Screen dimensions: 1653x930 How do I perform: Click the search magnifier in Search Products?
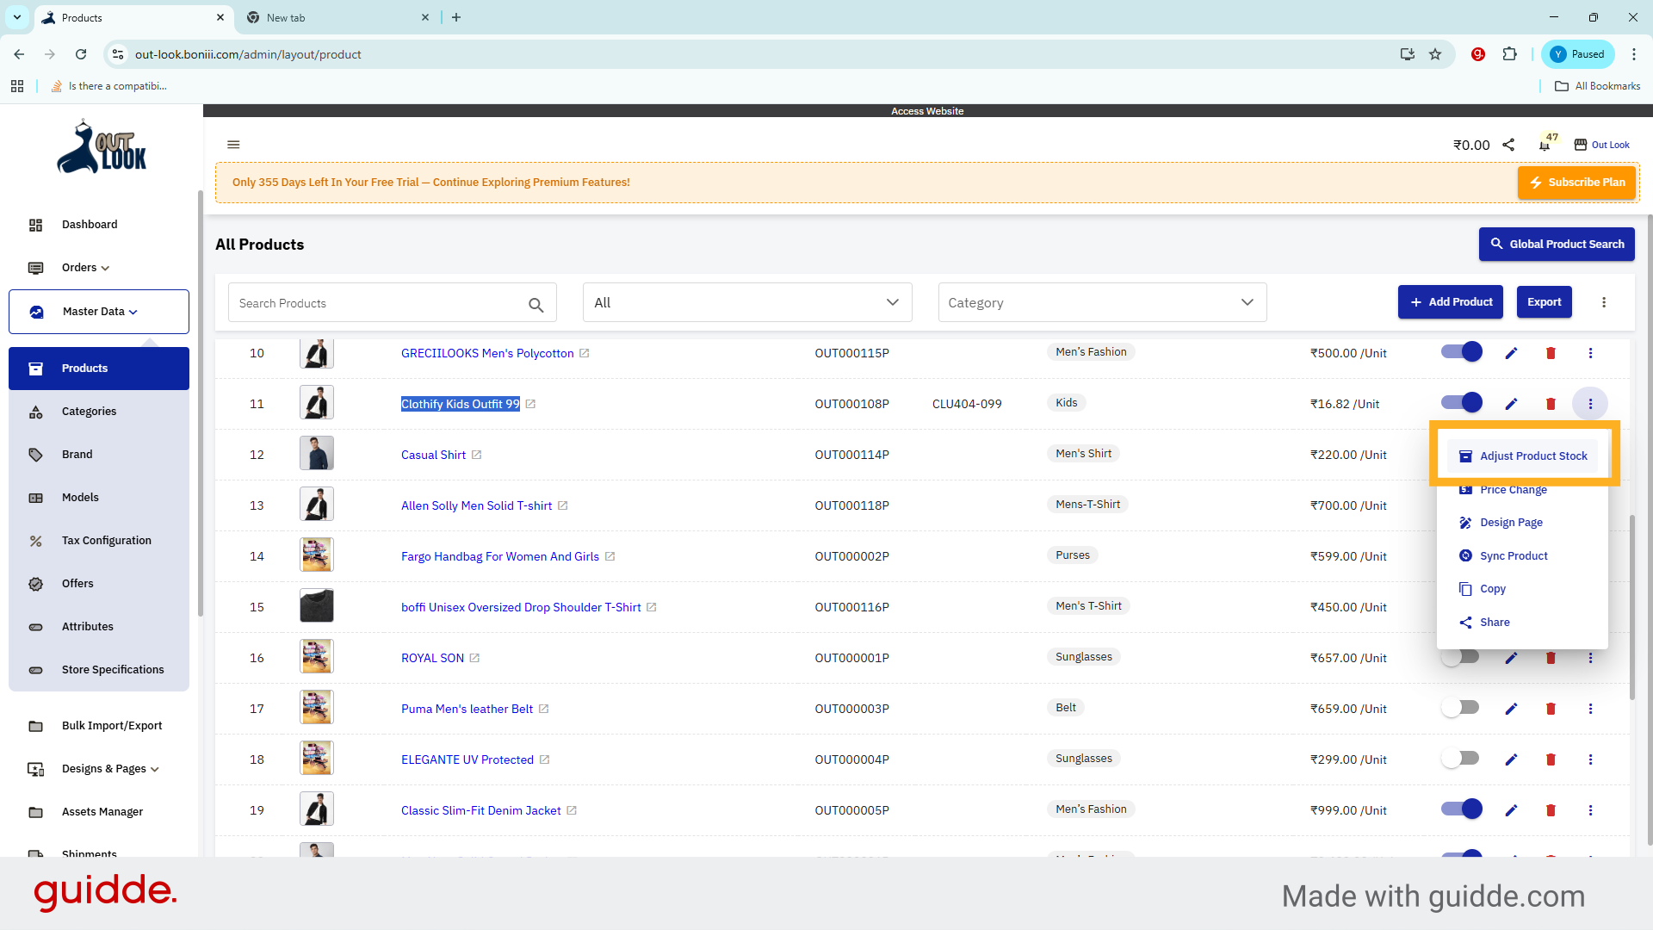[536, 305]
